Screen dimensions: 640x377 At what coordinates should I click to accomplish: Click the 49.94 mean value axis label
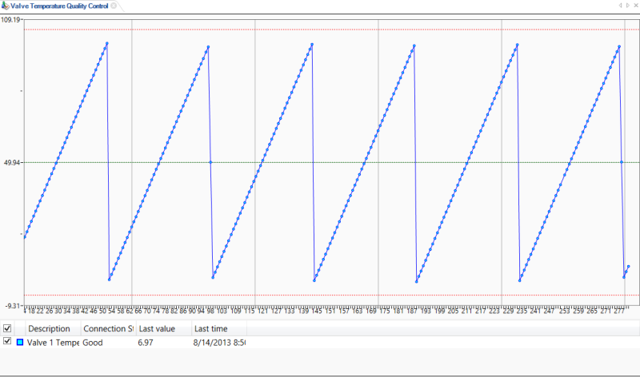tap(12, 162)
